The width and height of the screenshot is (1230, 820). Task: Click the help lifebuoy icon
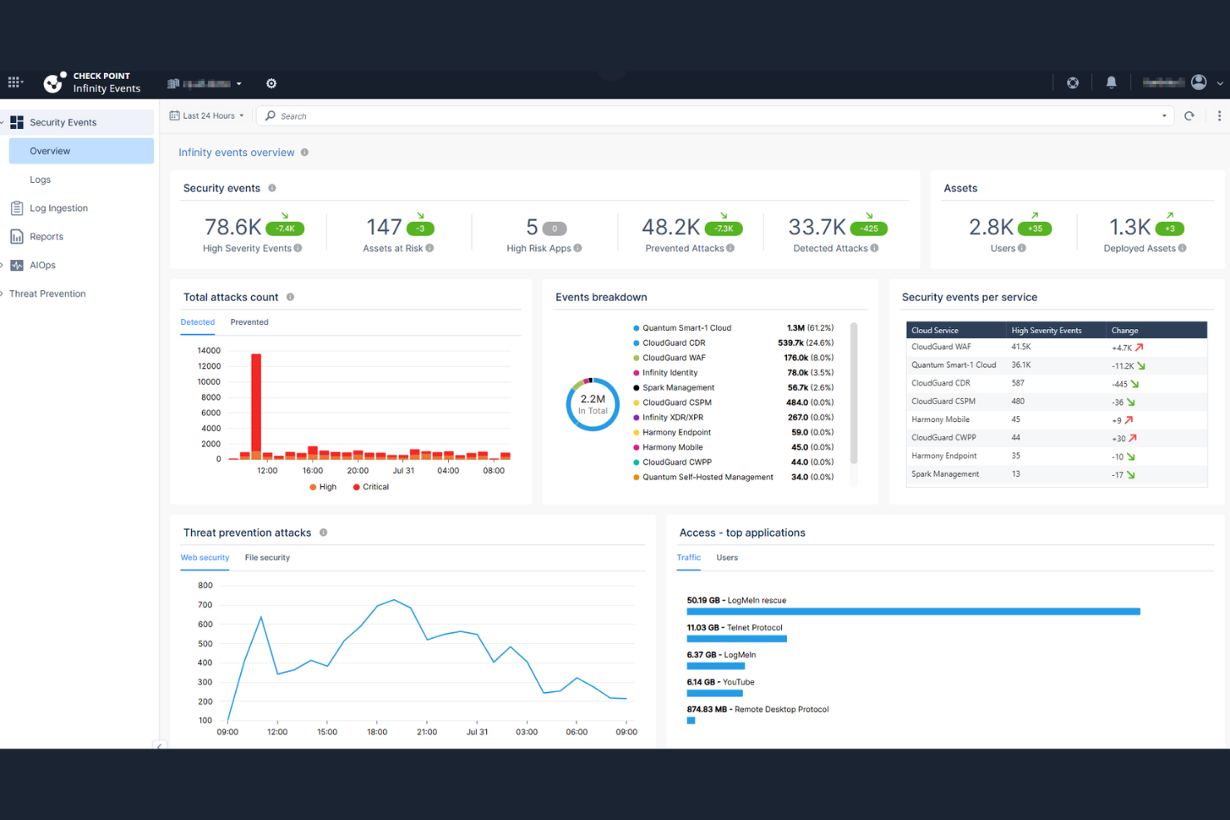tap(1072, 82)
